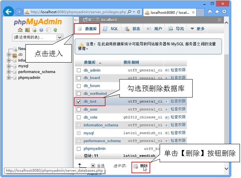Screen dimensions: 241x178
Task: Click the browser forward arrow button
Action: pyautogui.click(x=19, y=12)
